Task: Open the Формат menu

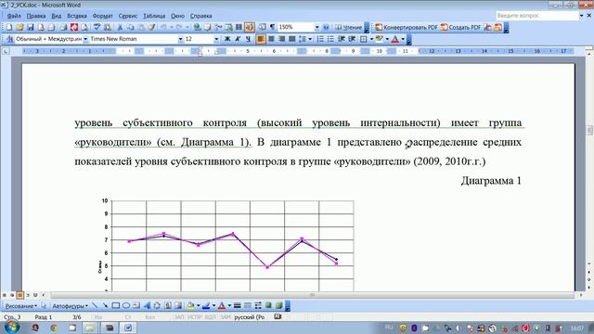Action: 103,16
